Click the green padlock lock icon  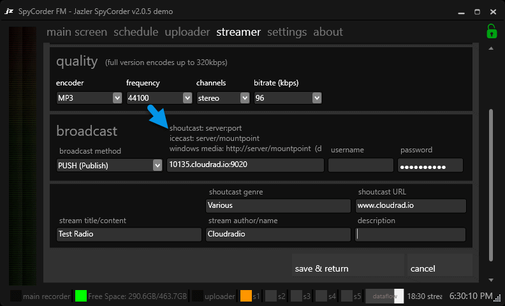492,31
